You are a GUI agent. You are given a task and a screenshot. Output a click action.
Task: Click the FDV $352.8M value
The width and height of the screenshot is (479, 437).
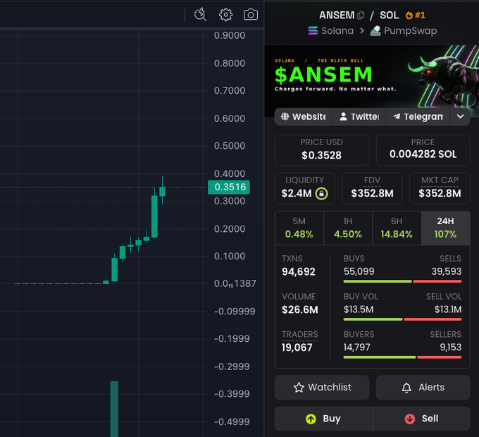coord(372,193)
